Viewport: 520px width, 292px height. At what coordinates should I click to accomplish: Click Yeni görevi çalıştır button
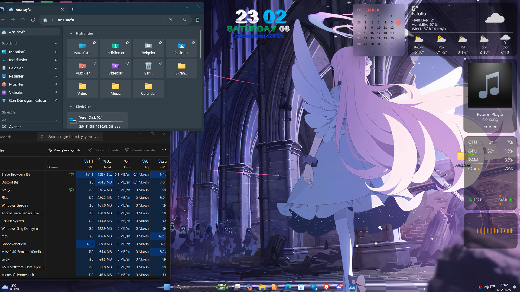click(x=64, y=150)
